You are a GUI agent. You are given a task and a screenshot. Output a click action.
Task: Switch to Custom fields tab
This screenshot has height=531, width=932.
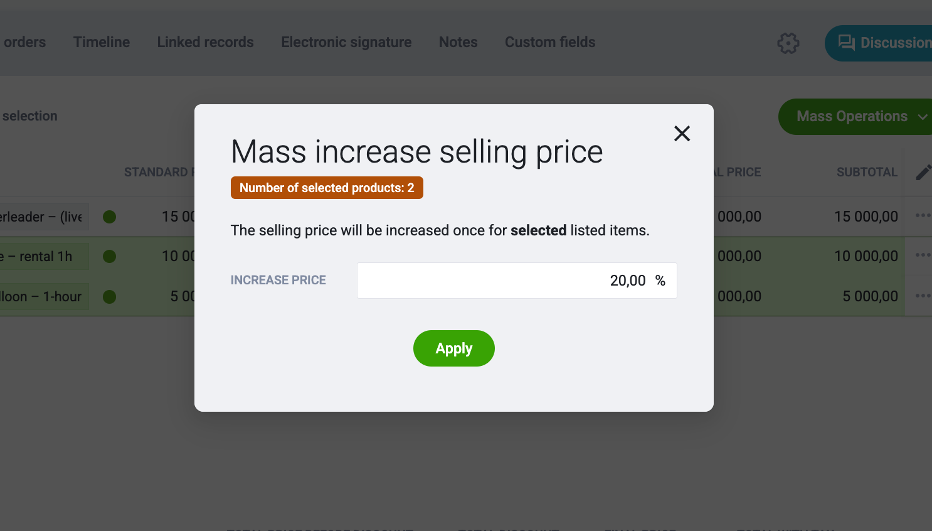[550, 42]
